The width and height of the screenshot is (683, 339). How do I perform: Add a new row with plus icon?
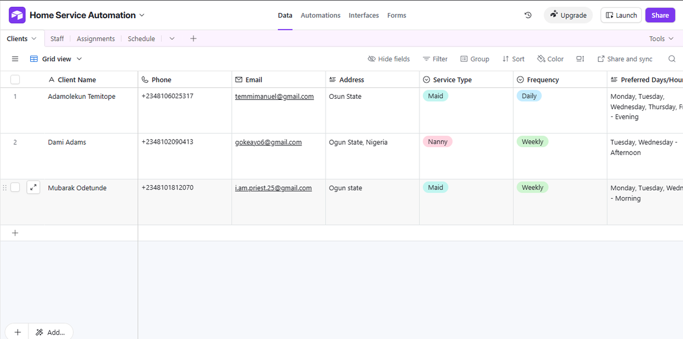(x=15, y=233)
